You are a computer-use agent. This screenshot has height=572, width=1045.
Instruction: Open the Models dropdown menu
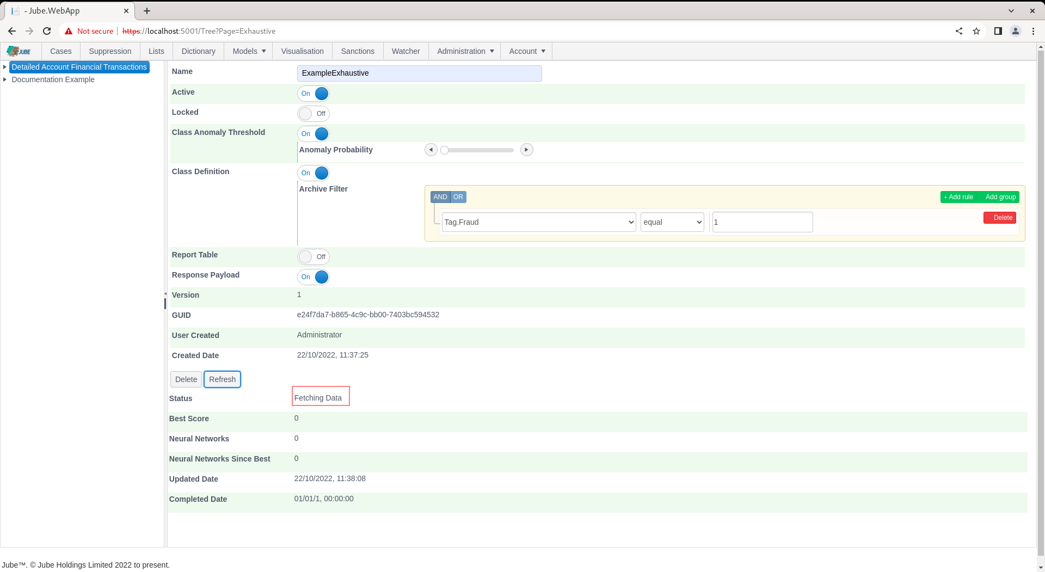point(249,51)
